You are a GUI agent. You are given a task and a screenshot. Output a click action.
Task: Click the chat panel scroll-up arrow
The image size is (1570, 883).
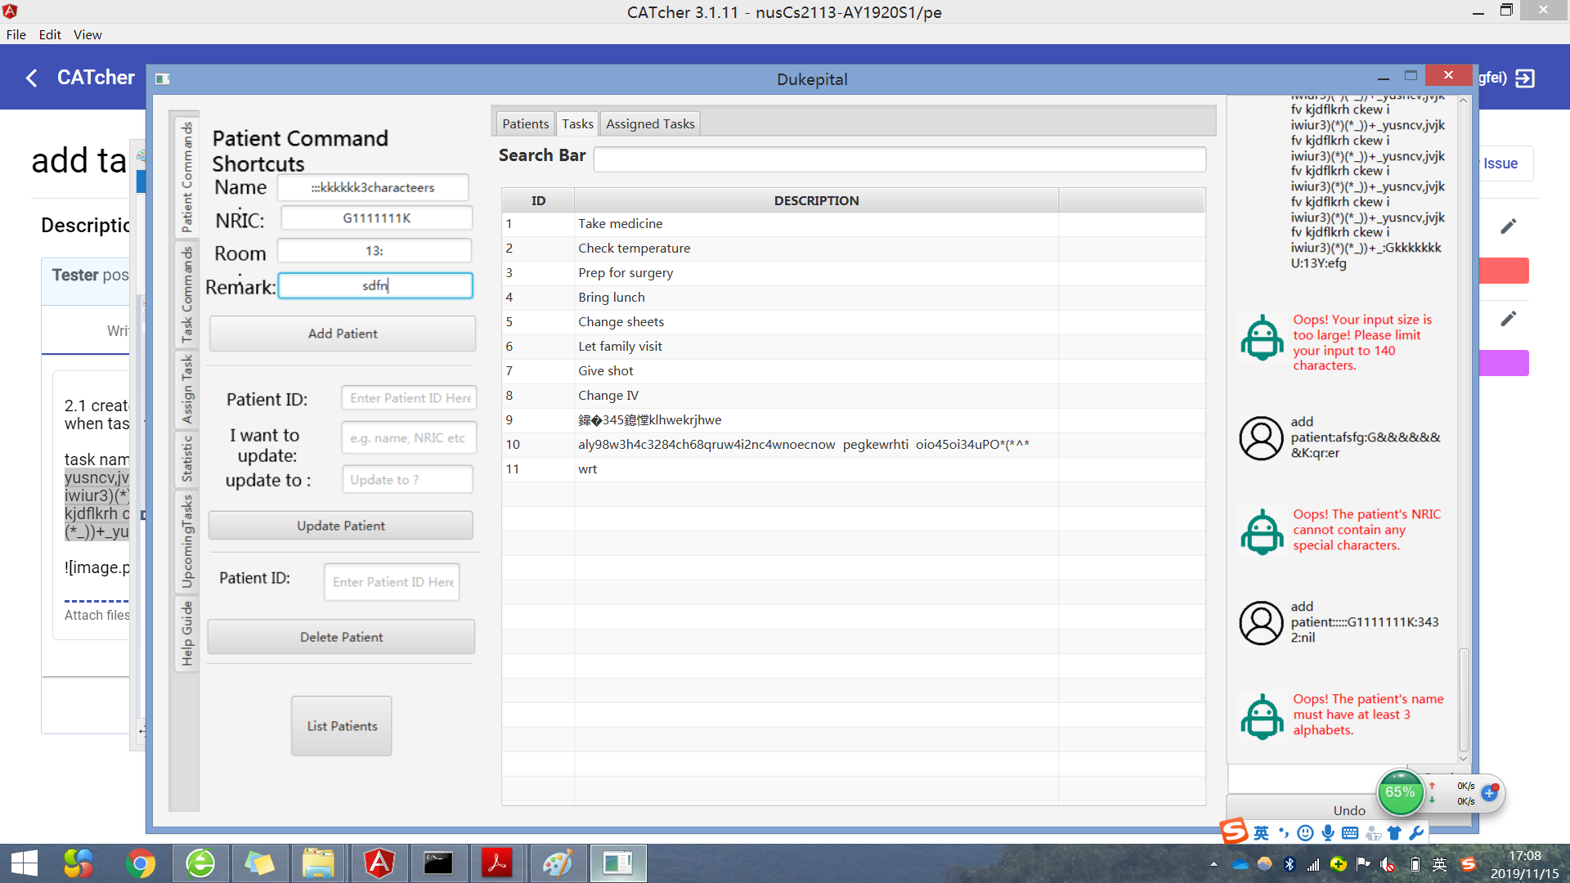[x=1464, y=101]
